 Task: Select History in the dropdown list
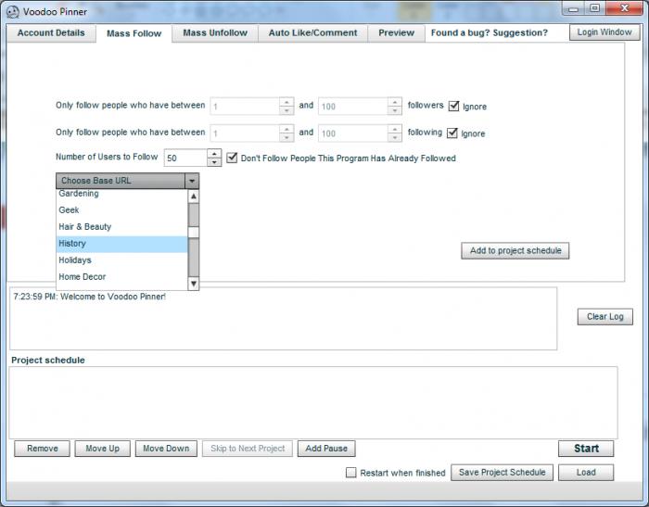coord(121,244)
